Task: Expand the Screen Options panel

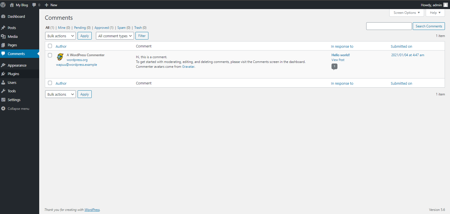Action: pyautogui.click(x=406, y=13)
